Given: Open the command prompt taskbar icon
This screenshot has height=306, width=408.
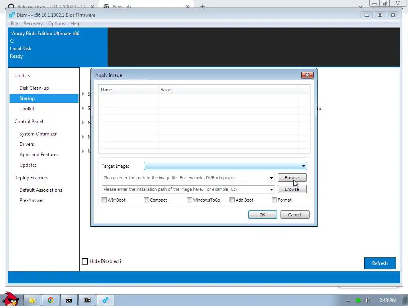Looking at the screenshot, I should point(69,300).
